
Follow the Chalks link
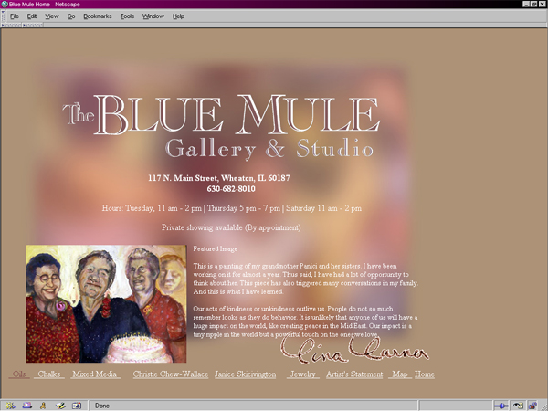tap(49, 374)
